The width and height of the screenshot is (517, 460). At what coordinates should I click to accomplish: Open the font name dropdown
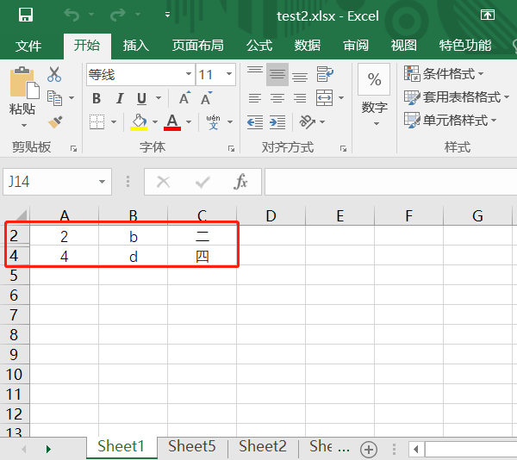[x=188, y=75]
